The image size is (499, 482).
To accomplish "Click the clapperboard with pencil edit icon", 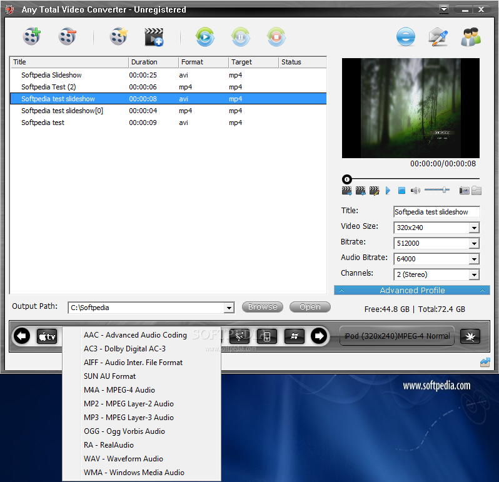I will click(374, 191).
